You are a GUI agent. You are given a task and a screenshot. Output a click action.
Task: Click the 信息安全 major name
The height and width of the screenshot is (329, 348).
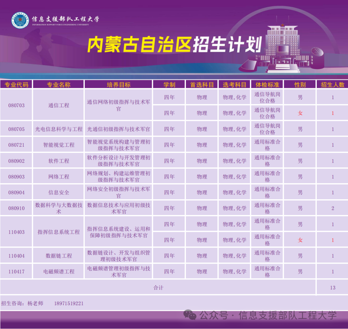(x=59, y=193)
